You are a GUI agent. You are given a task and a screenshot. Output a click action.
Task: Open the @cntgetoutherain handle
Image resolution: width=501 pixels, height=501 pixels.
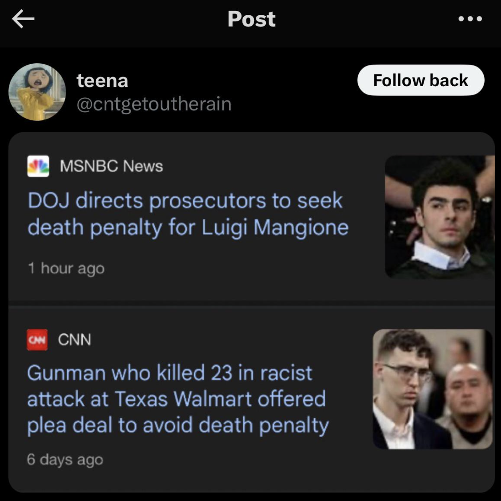154,104
